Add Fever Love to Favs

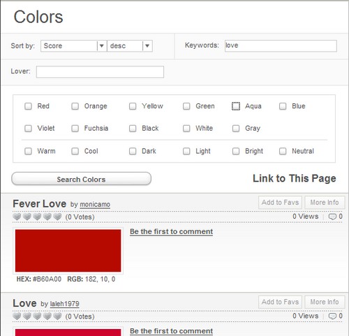click(280, 203)
